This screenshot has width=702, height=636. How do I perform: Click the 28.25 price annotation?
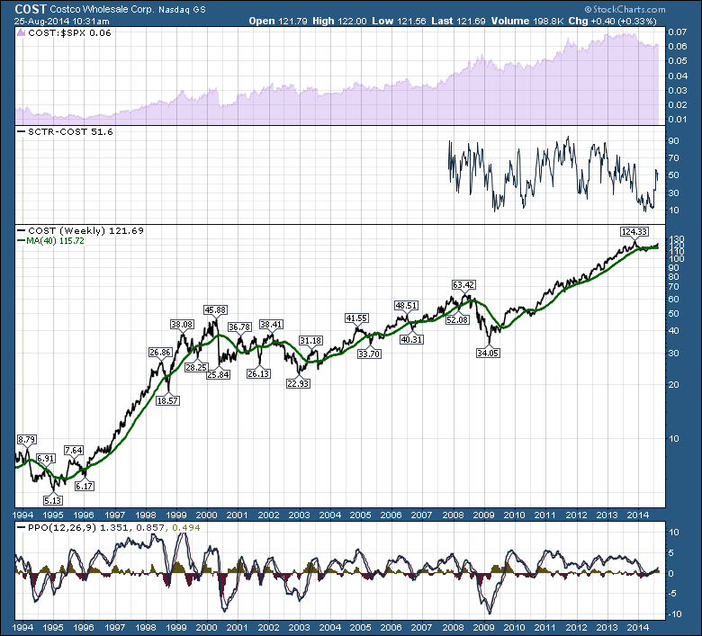coord(196,367)
